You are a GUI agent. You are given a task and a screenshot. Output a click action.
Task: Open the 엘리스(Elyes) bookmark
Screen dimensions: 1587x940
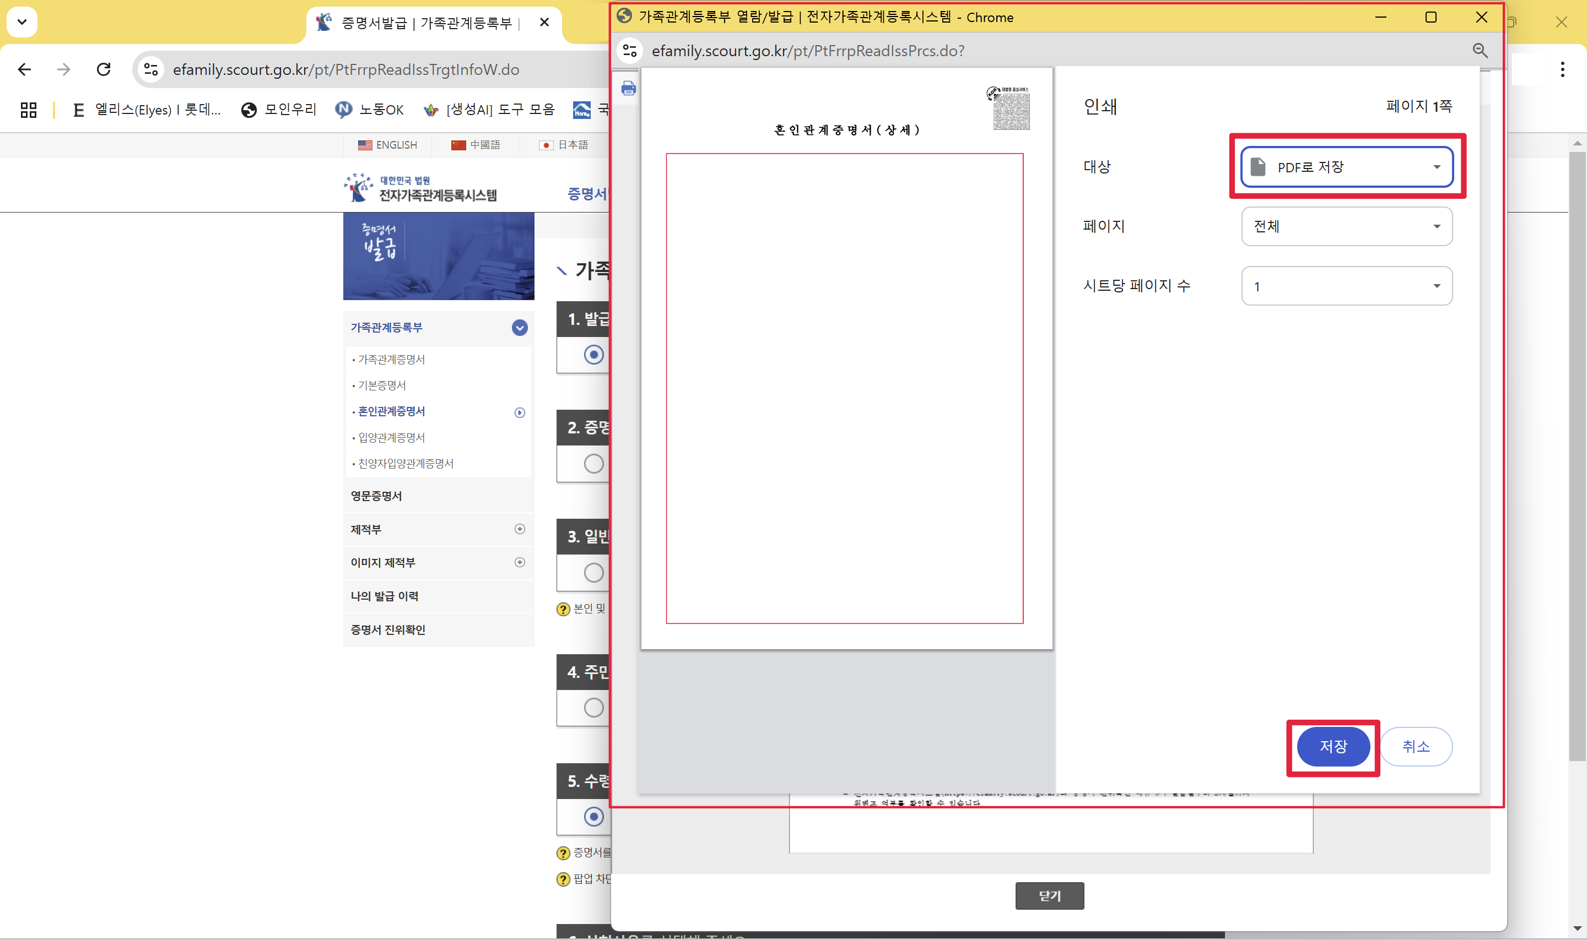click(148, 110)
